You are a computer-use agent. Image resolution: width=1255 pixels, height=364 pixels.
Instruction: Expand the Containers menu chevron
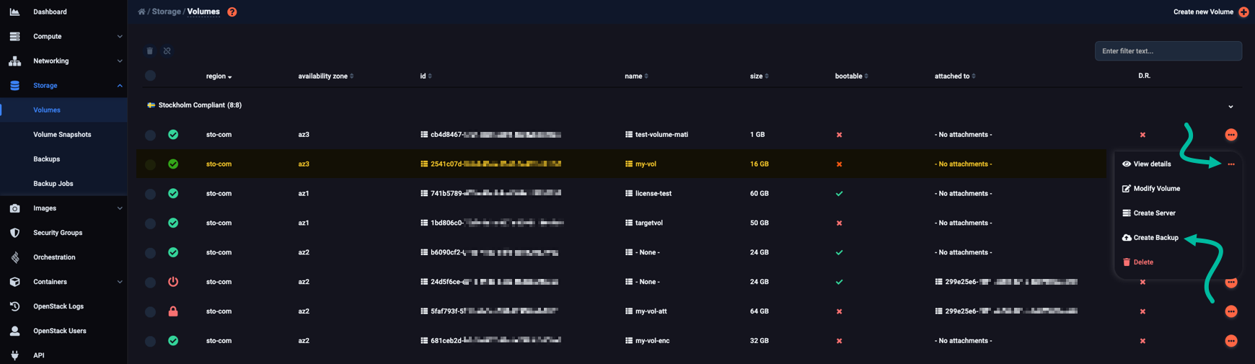[x=120, y=282]
